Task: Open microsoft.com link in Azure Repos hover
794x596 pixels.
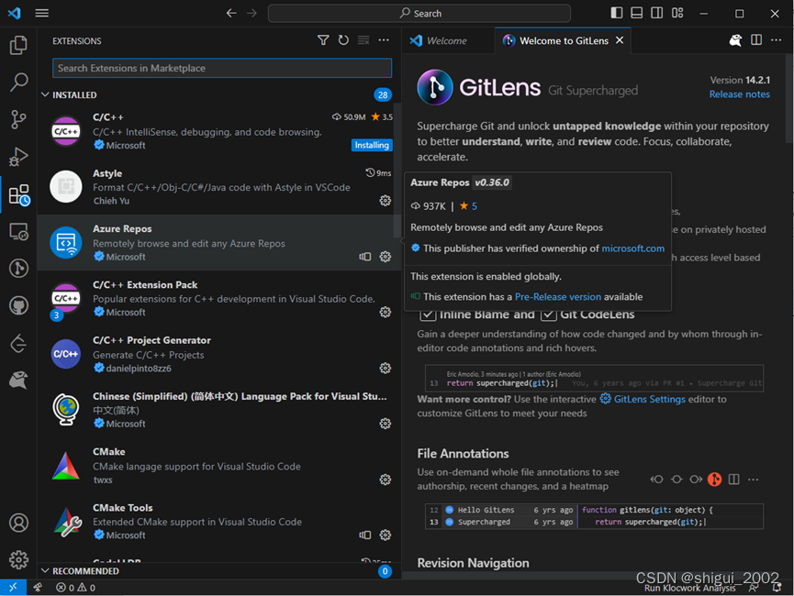Action: click(x=633, y=248)
